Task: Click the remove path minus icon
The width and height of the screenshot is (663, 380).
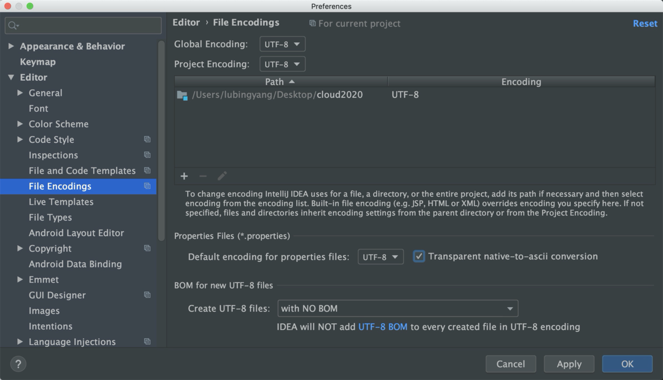Action: point(203,176)
